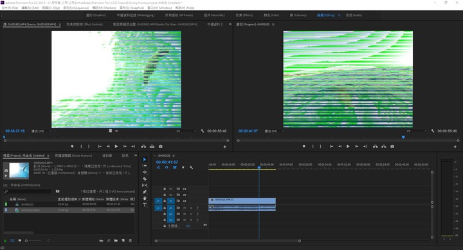Toggle V1 track output eye
463x250 pixels.
click(x=185, y=201)
